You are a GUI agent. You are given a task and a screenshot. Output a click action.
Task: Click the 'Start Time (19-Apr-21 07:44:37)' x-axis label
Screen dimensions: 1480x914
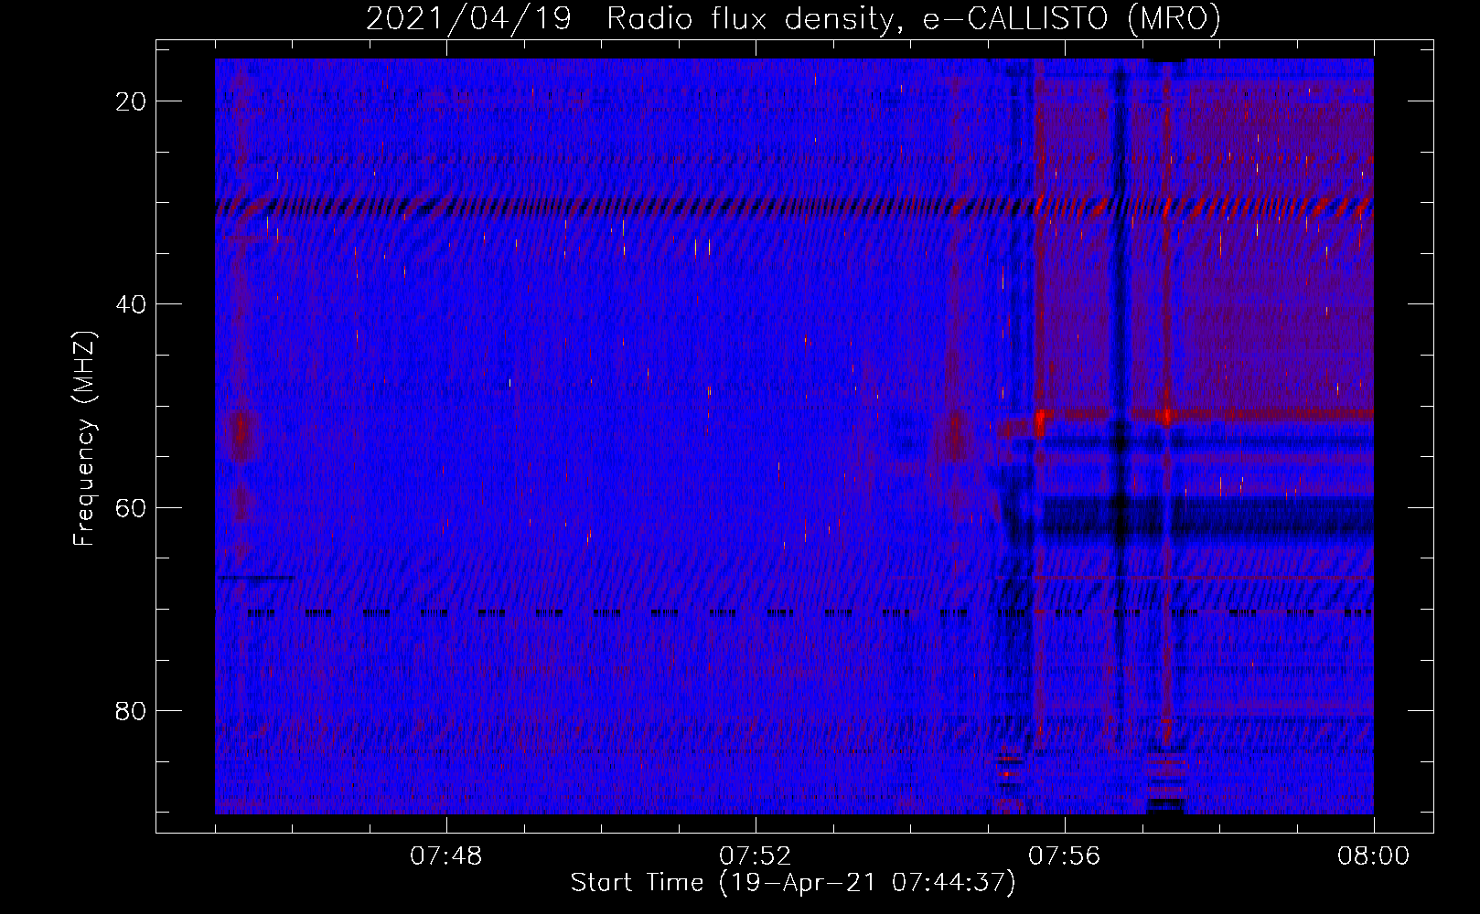[x=793, y=883]
